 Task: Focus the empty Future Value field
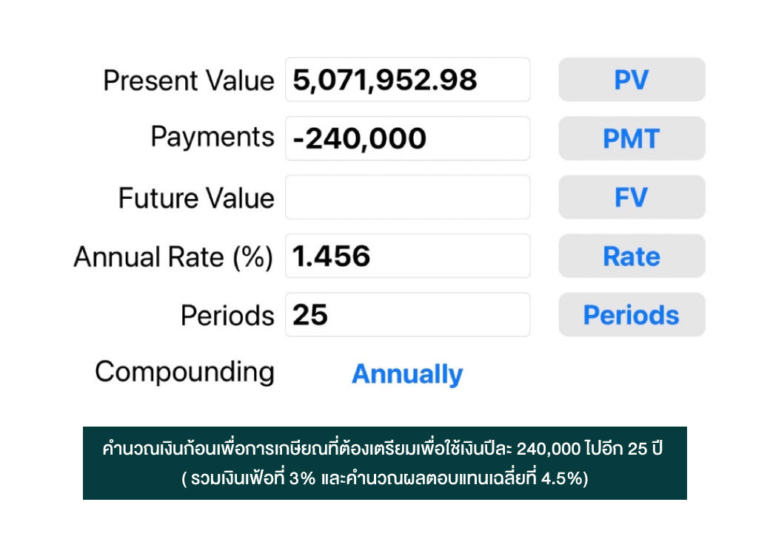coord(408,197)
